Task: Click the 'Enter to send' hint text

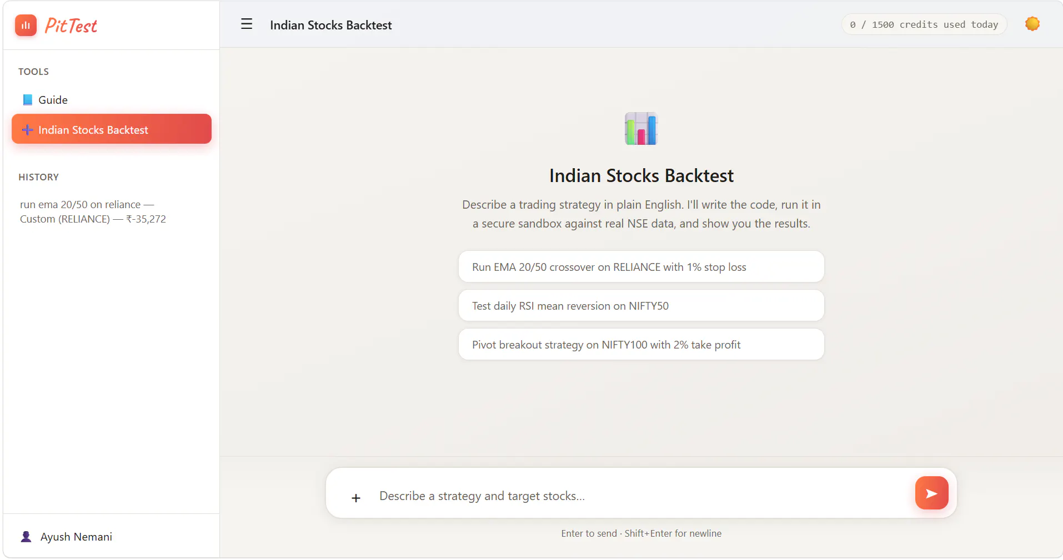Action: 641,533
